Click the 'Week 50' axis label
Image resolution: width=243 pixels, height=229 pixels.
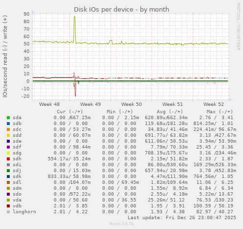coord(132,104)
